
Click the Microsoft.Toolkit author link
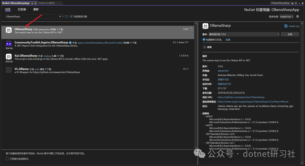pos(114,43)
